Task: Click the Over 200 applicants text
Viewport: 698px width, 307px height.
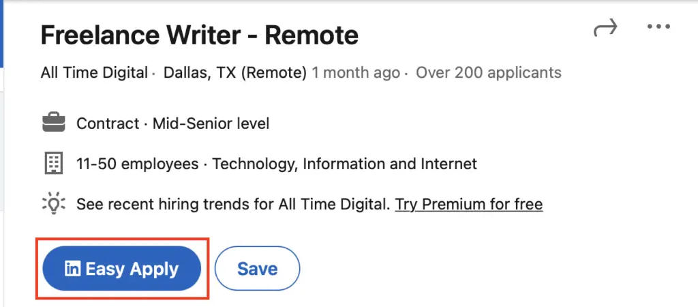Action: 489,72
